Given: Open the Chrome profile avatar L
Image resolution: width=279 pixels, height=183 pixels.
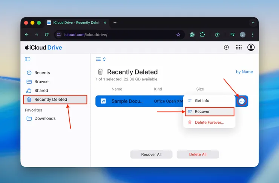Looking at the screenshot, I should (242, 35).
